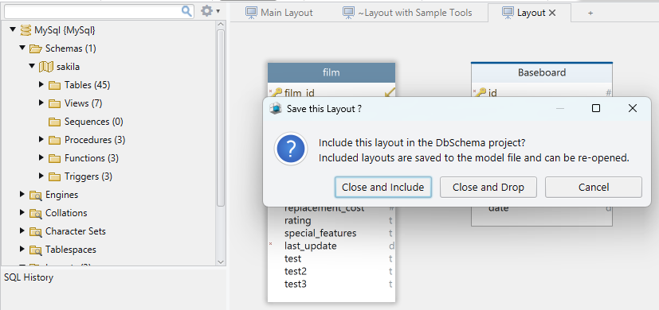Click the Baseboard table header
659x310 pixels.
[542, 72]
